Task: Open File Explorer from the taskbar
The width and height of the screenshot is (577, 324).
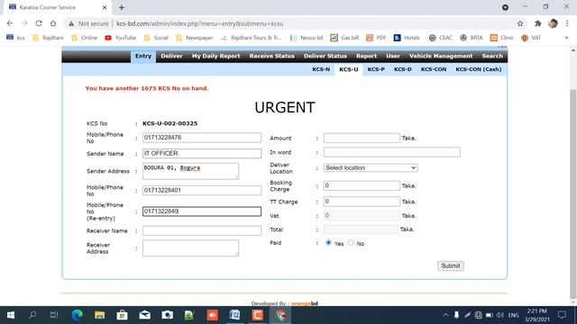Action: click(x=99, y=315)
